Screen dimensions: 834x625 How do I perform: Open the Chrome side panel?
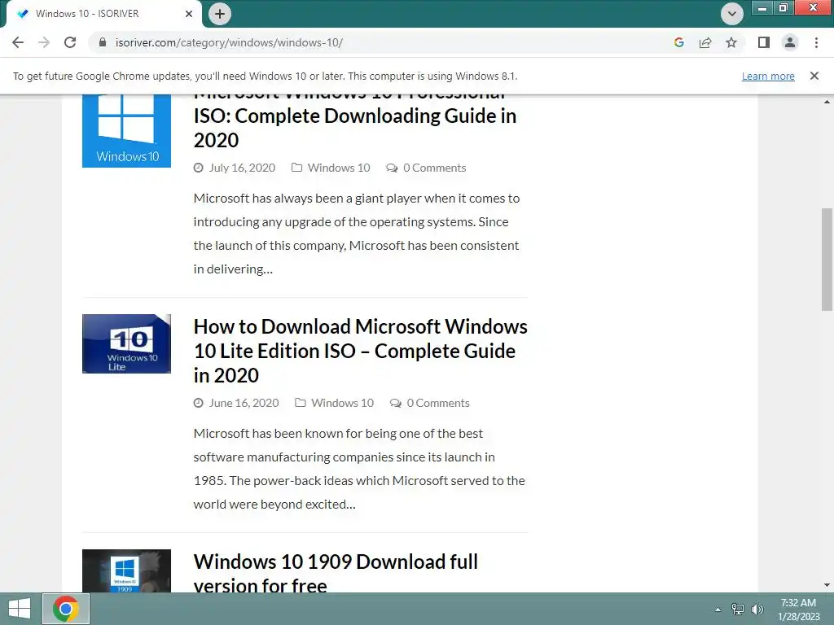(x=764, y=42)
